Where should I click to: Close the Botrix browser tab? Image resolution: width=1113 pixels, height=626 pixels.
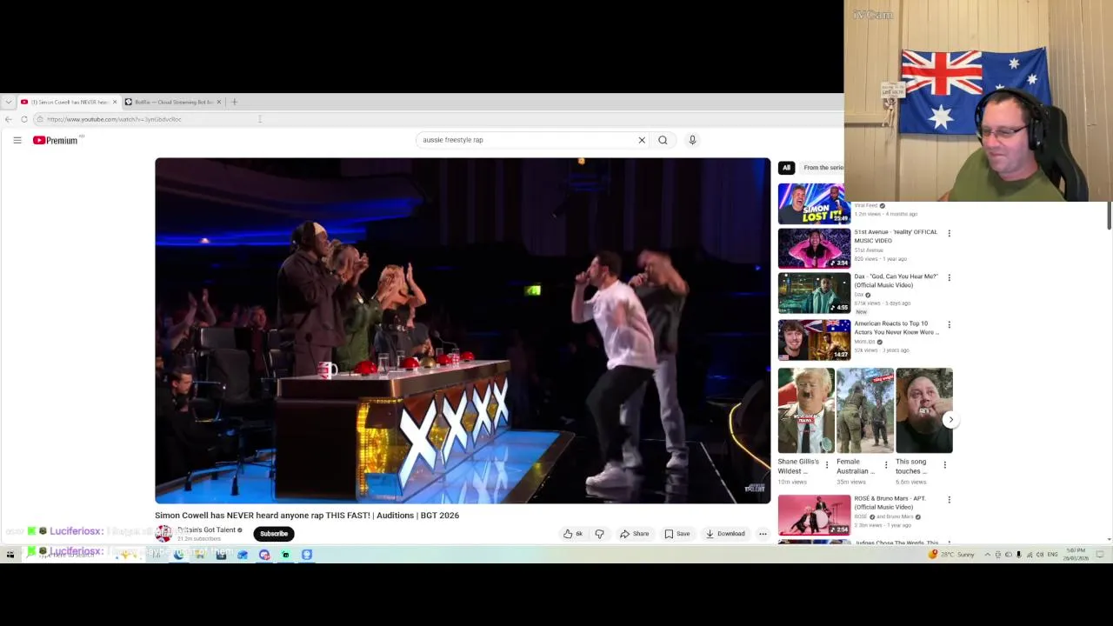click(219, 102)
